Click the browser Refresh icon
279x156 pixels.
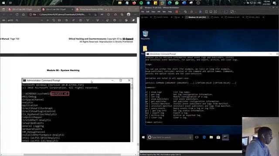[x=17, y=14]
